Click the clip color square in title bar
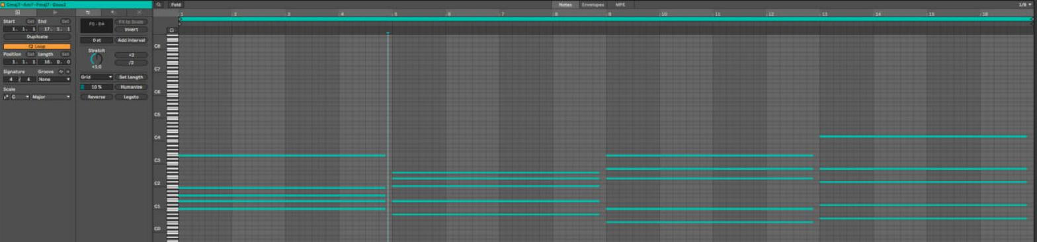 point(3,5)
